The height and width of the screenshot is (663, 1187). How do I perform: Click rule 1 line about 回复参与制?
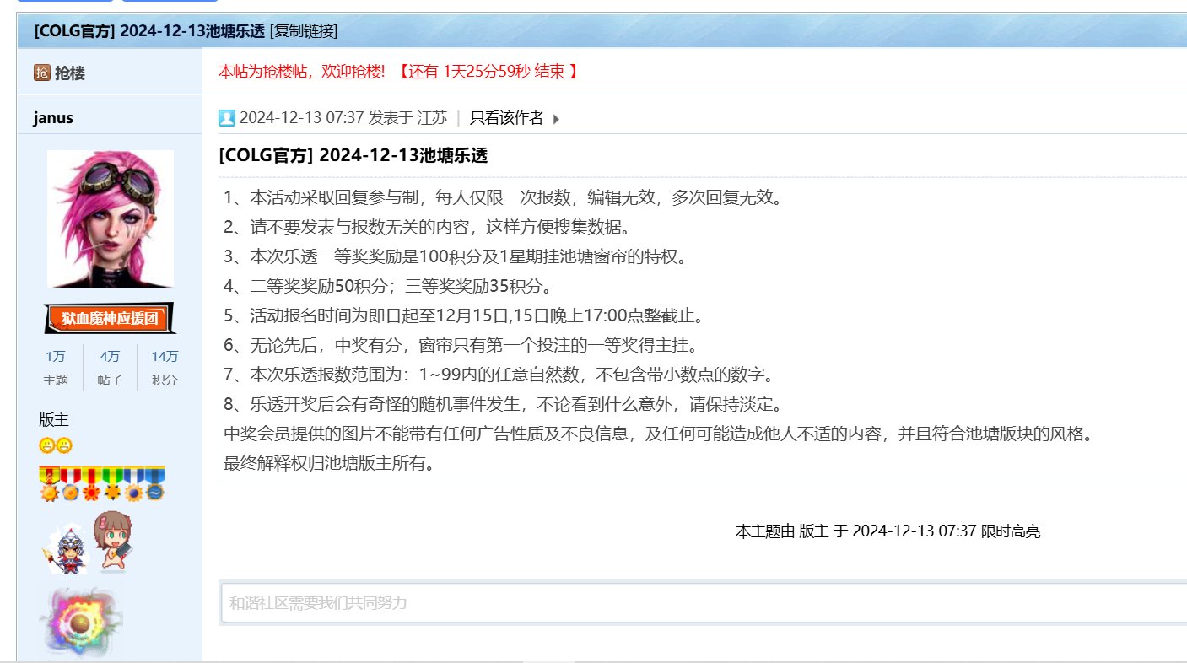(504, 197)
